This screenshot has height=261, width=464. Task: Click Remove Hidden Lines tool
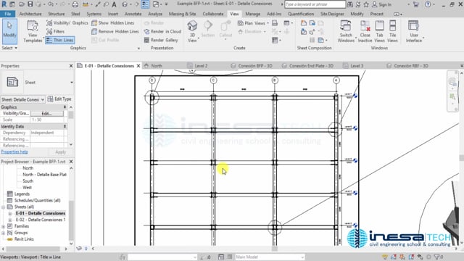pyautogui.click(x=115, y=31)
